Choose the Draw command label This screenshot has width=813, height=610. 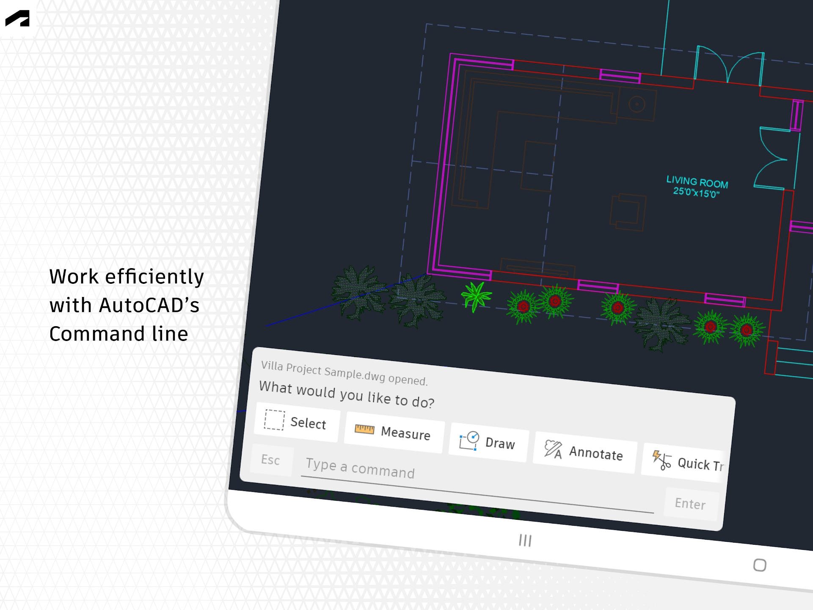(x=500, y=443)
